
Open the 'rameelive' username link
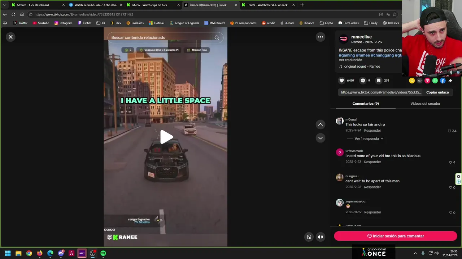click(x=361, y=37)
